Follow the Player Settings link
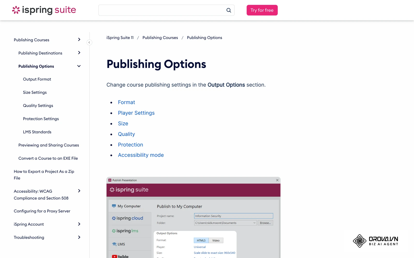 tap(136, 113)
